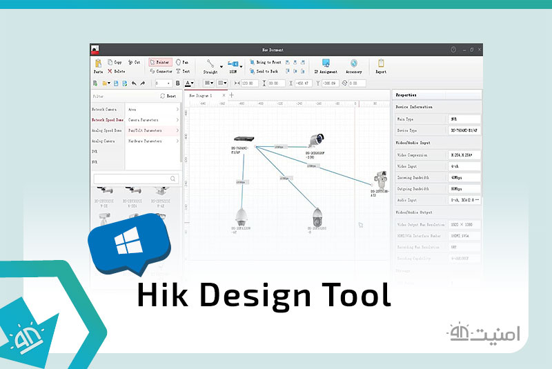
Task: Click the Cut scissors button
Action: pos(134,62)
